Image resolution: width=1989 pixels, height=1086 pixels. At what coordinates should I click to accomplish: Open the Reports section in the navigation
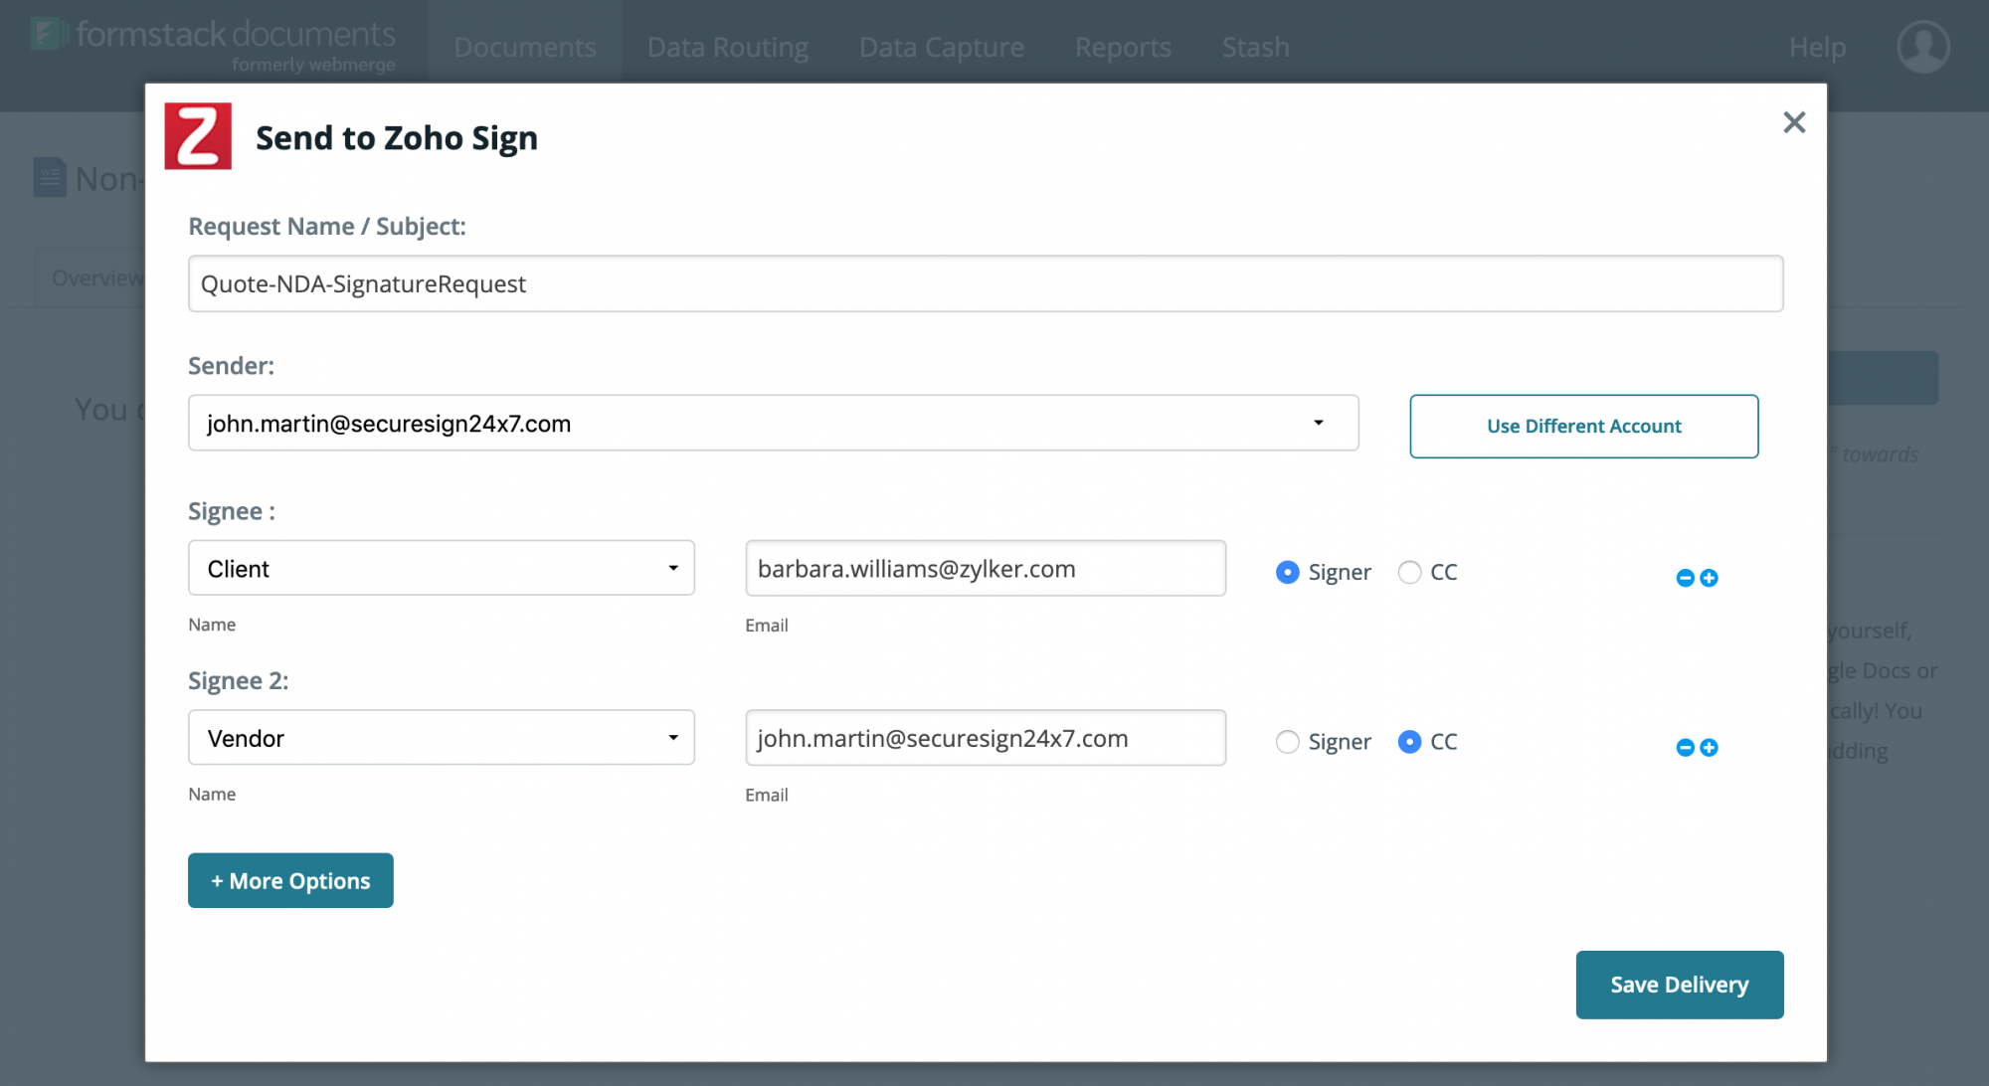1122,46
